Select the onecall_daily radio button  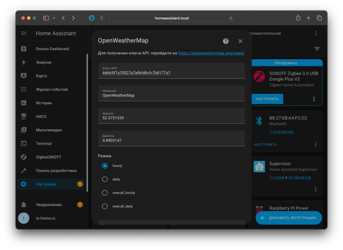point(105,206)
